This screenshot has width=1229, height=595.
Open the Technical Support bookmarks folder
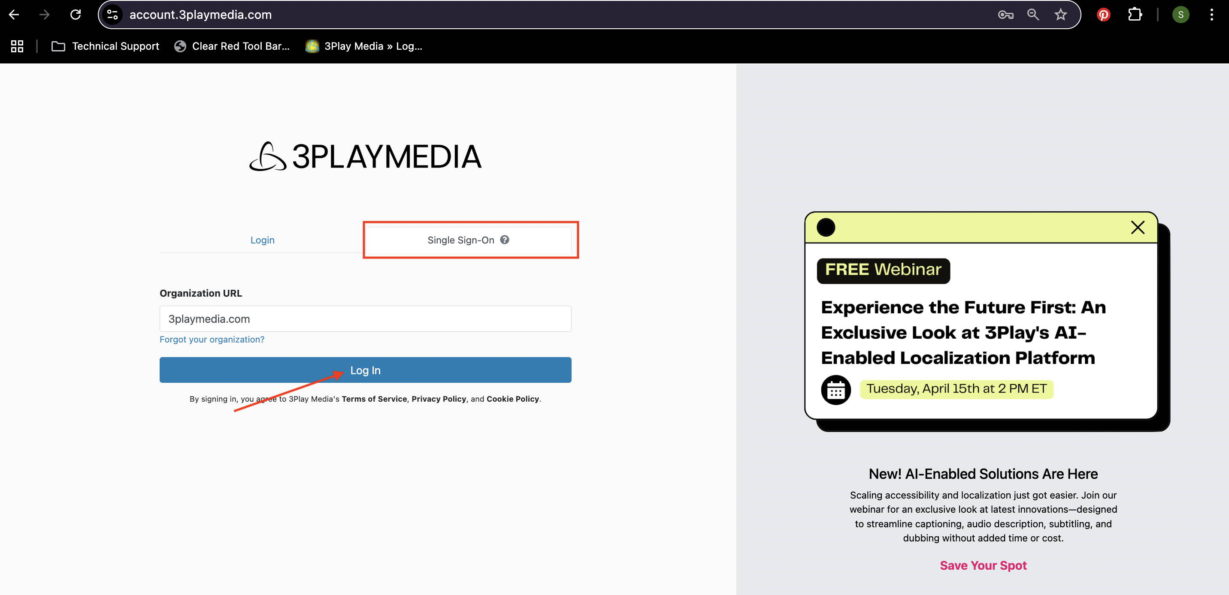pyautogui.click(x=106, y=46)
